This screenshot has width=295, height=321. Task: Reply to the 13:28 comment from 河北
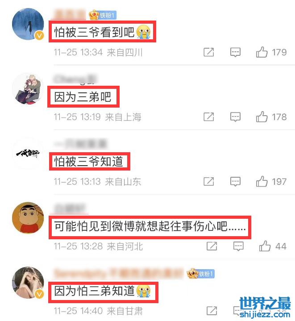(238, 246)
